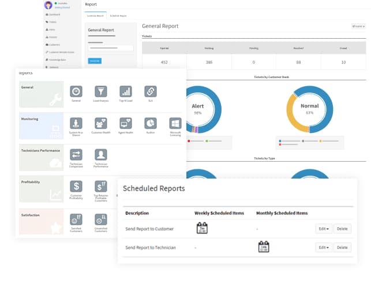Click the Alert 98% donut chart
Screen dimensions: 371x282
click(197, 109)
